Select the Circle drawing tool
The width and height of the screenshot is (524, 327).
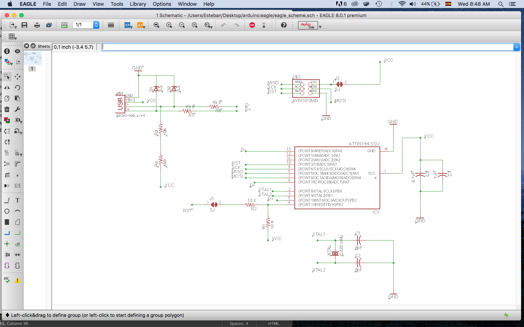7,211
